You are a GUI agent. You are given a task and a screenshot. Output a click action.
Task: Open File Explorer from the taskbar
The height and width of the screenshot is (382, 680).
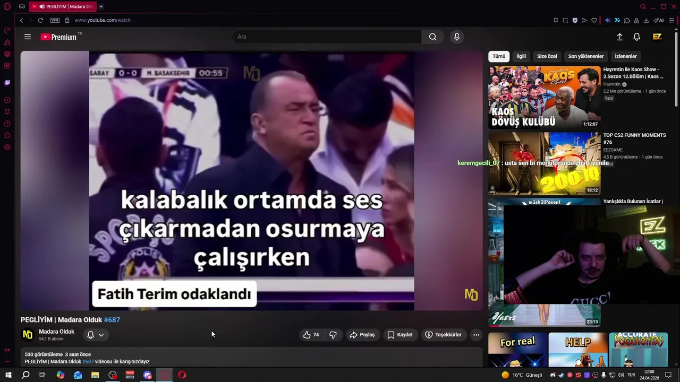pyautogui.click(x=95, y=375)
